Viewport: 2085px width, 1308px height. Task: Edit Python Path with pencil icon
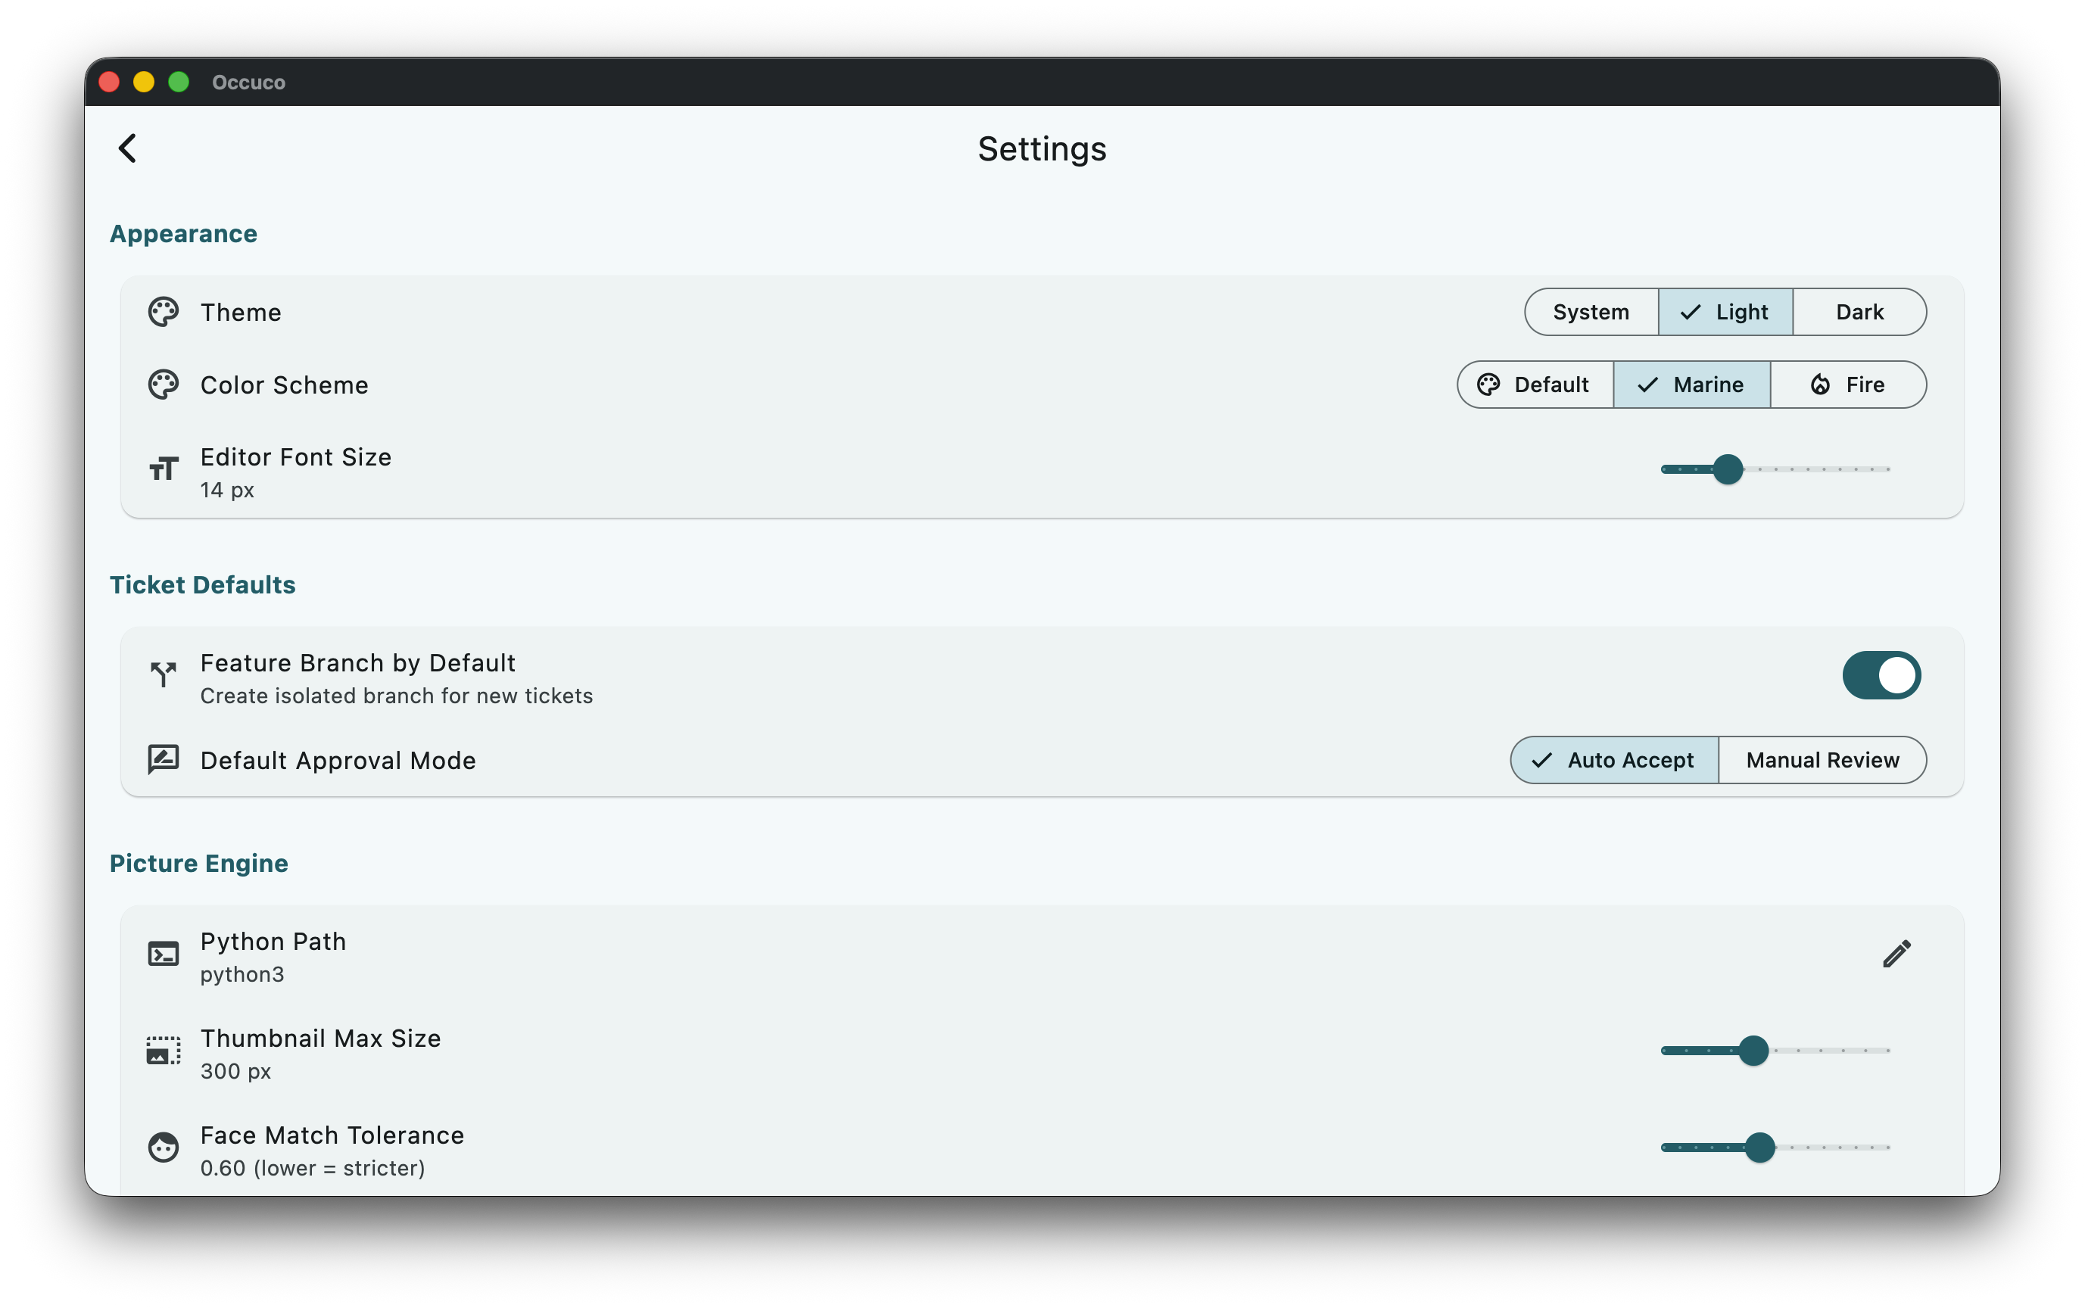(1896, 953)
